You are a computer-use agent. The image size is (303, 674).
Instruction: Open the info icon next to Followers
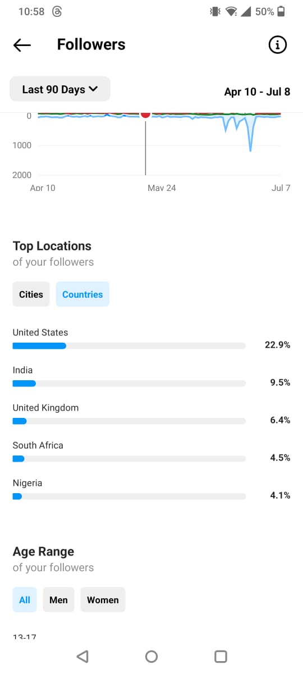[x=278, y=45]
